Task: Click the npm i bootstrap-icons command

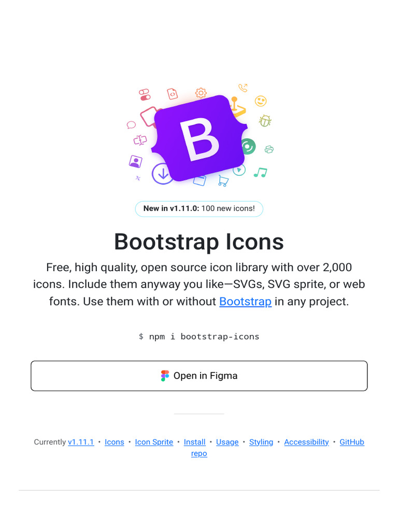Action: coord(199,337)
